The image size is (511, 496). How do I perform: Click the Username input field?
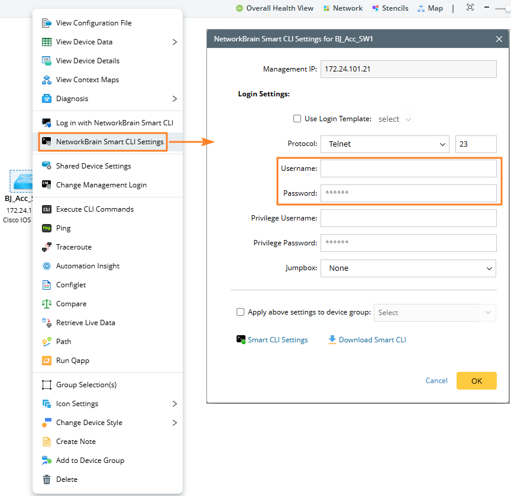pyautogui.click(x=408, y=168)
